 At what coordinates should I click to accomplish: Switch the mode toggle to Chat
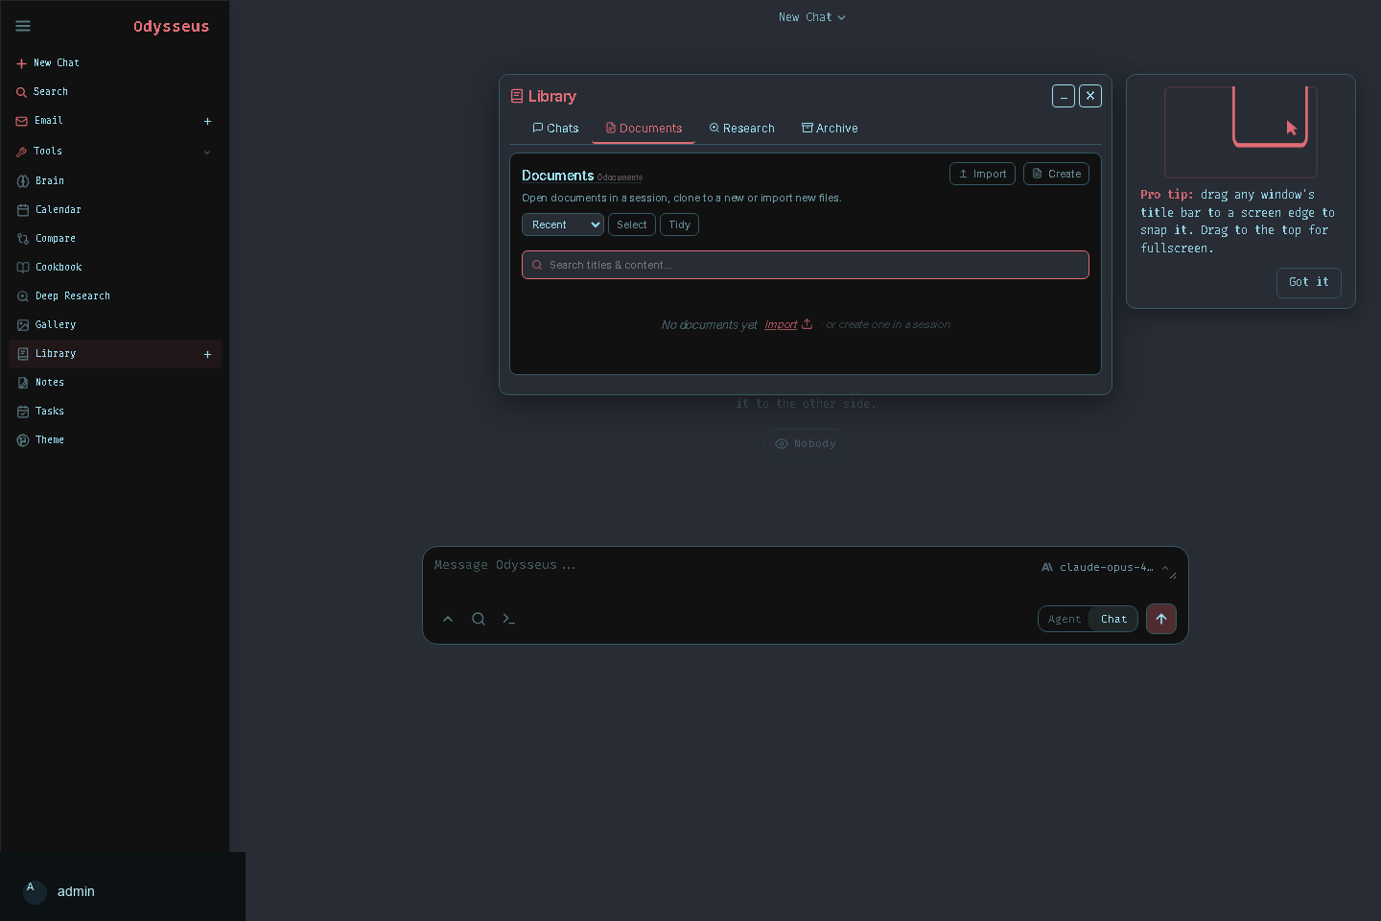(1113, 619)
